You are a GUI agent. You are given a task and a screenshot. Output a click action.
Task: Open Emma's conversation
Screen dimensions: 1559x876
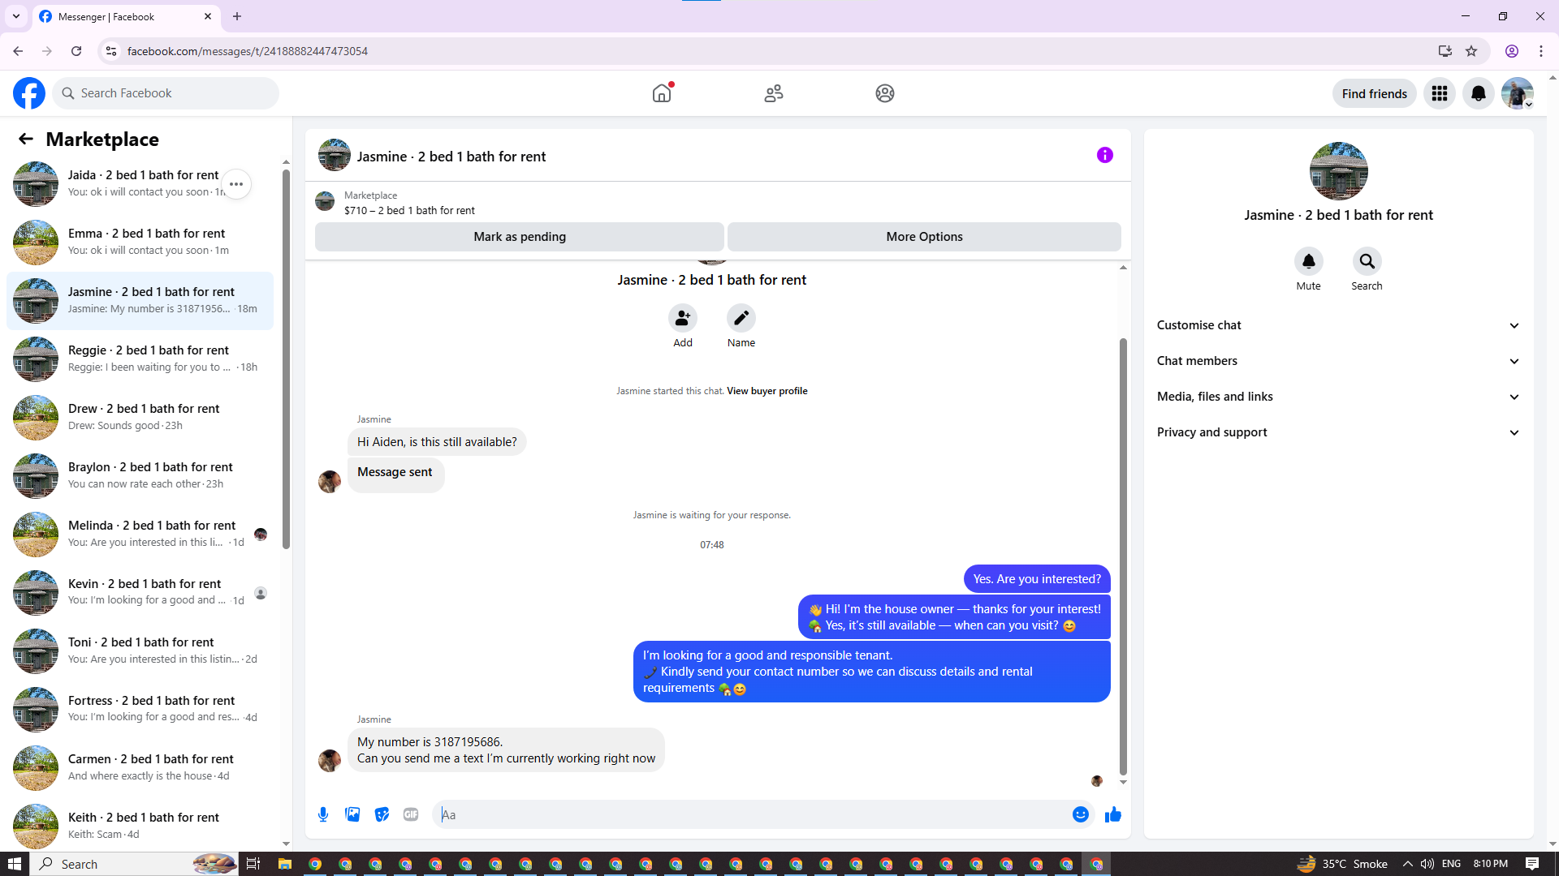point(140,242)
